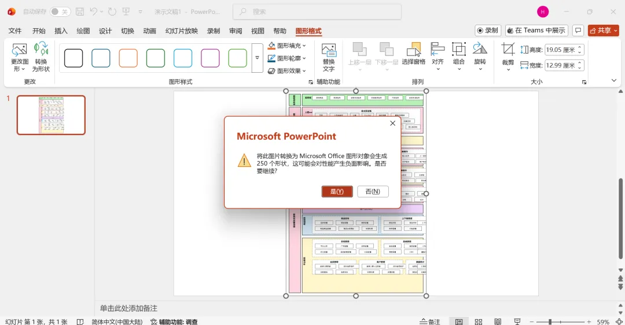Switch to the 设计 tab
Viewport: 625px width, 325px height.
(105, 31)
